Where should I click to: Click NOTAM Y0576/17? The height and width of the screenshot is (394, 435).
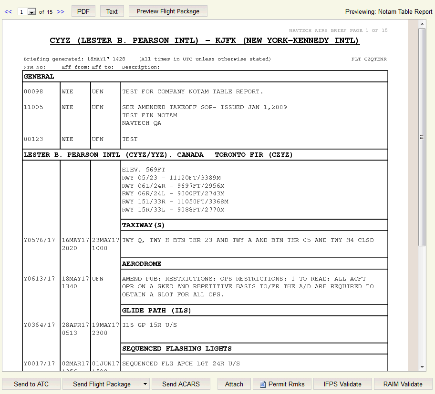[x=39, y=240]
